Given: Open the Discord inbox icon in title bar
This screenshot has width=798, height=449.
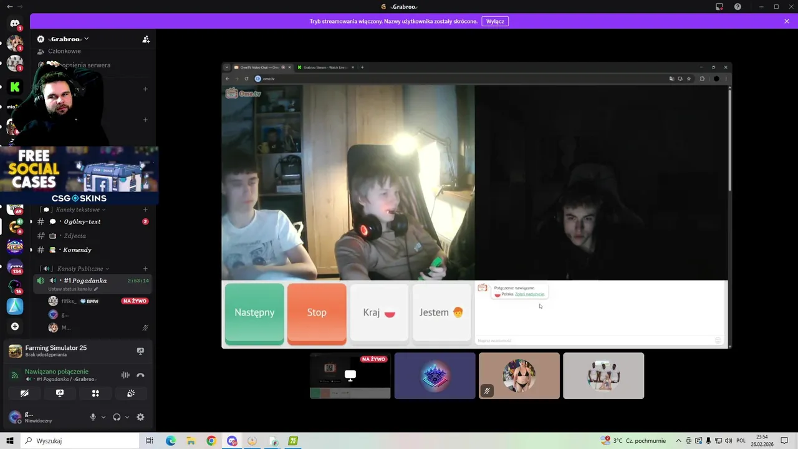Looking at the screenshot, I should [719, 7].
